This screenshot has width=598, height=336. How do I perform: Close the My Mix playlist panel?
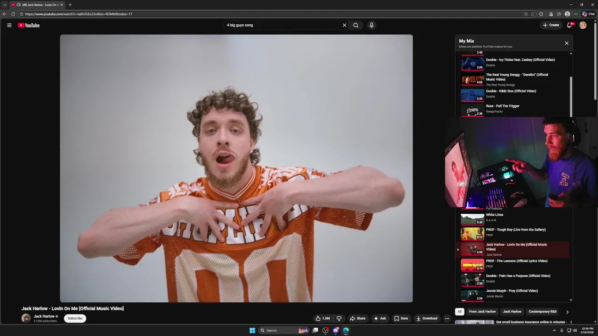566,43
